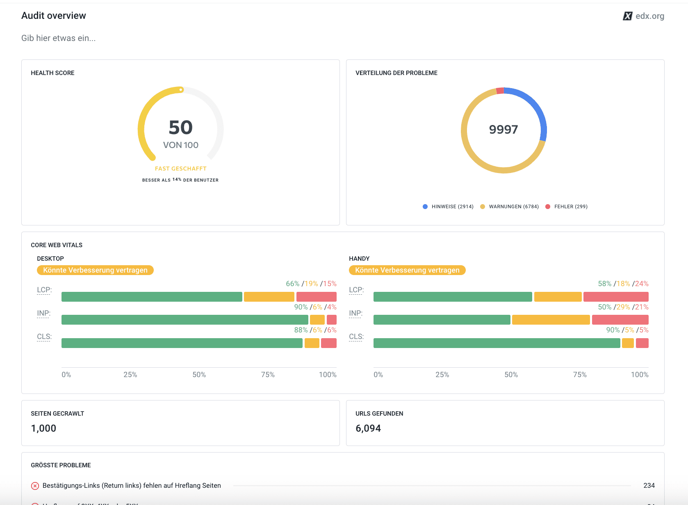Click Handy CLS green bar segment

[x=497, y=343]
